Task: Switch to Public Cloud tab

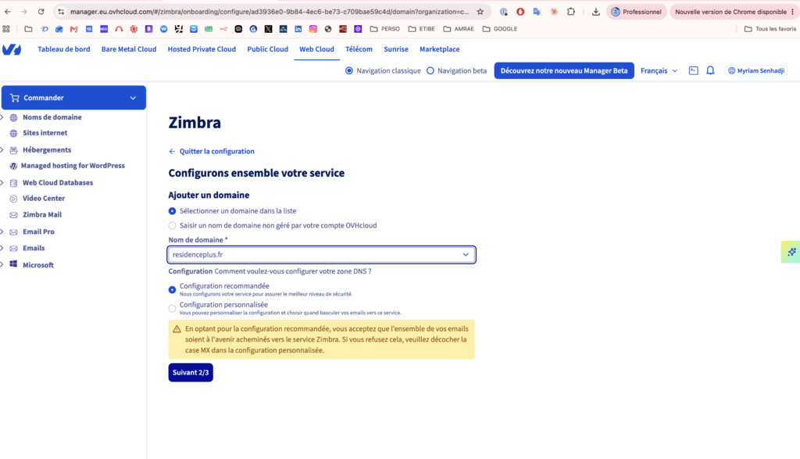Action: pos(267,49)
